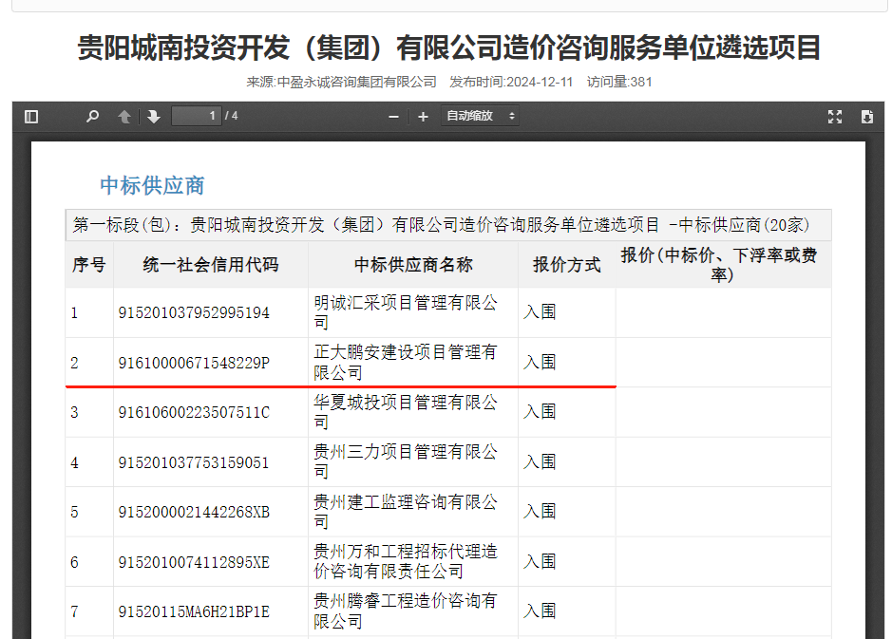The height and width of the screenshot is (639, 892).
Task: Open the 自动缩放 zoom dropdown
Action: 481,116
